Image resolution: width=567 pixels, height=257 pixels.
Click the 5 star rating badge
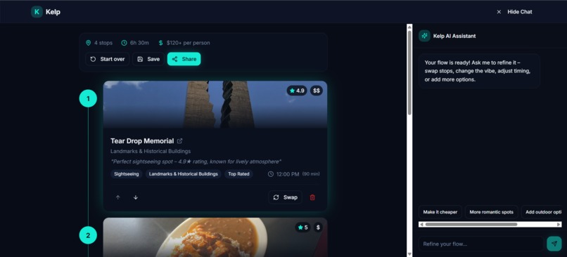coord(302,228)
